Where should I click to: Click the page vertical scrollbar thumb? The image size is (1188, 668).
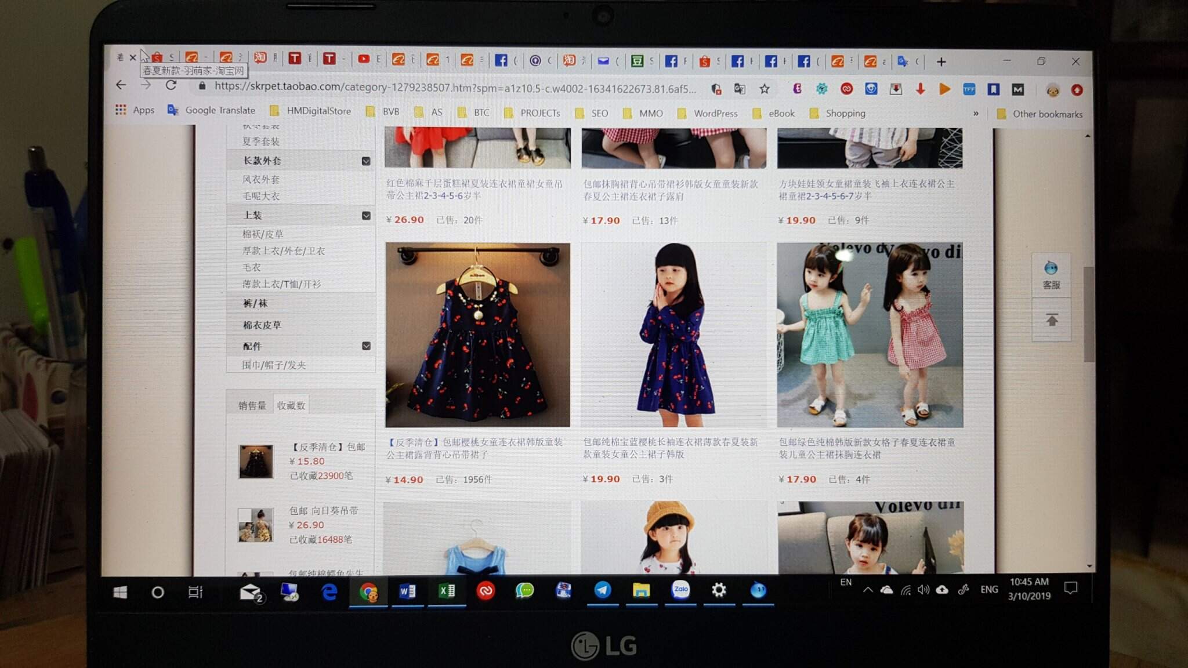1088,313
